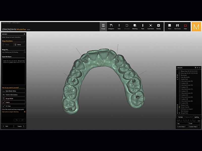Collapse the Wizard panel header arrow

coord(24,33)
